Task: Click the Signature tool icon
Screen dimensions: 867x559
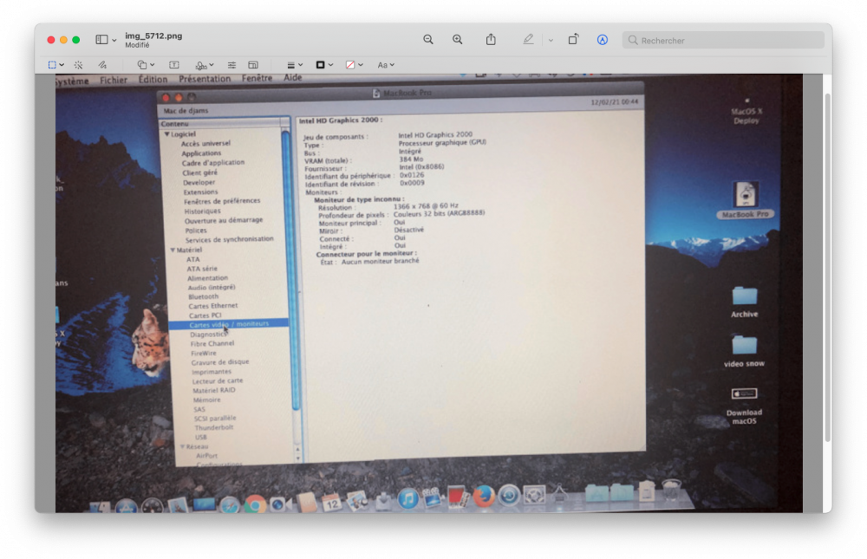Action: tap(201, 65)
